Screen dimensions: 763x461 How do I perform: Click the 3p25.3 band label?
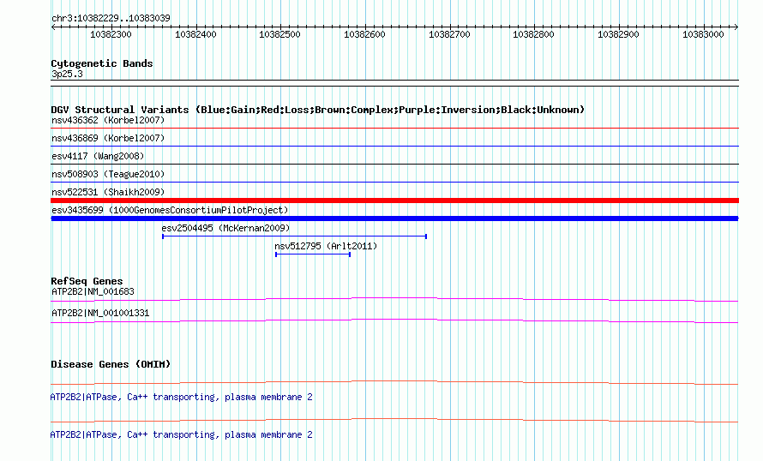(x=67, y=75)
